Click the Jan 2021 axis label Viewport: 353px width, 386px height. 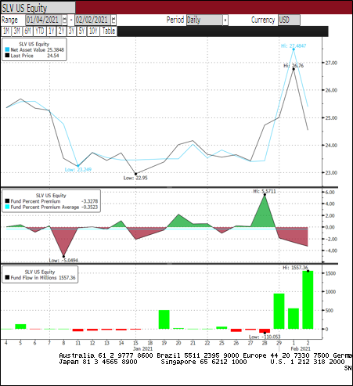(142, 348)
